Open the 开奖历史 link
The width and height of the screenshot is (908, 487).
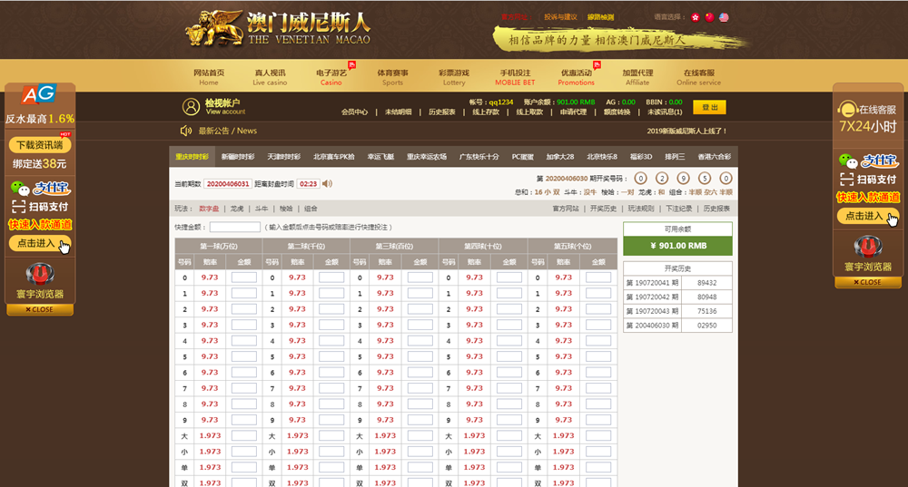603,209
